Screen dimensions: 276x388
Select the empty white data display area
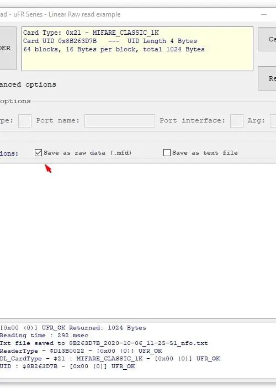[138, 241]
